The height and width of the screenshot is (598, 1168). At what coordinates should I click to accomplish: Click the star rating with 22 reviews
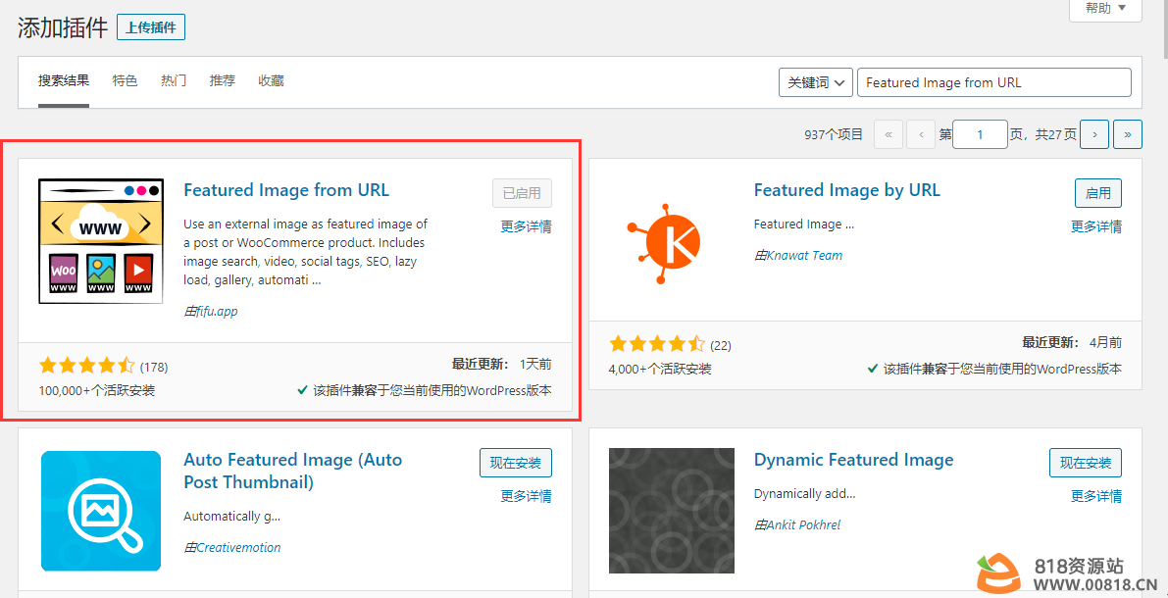click(657, 344)
